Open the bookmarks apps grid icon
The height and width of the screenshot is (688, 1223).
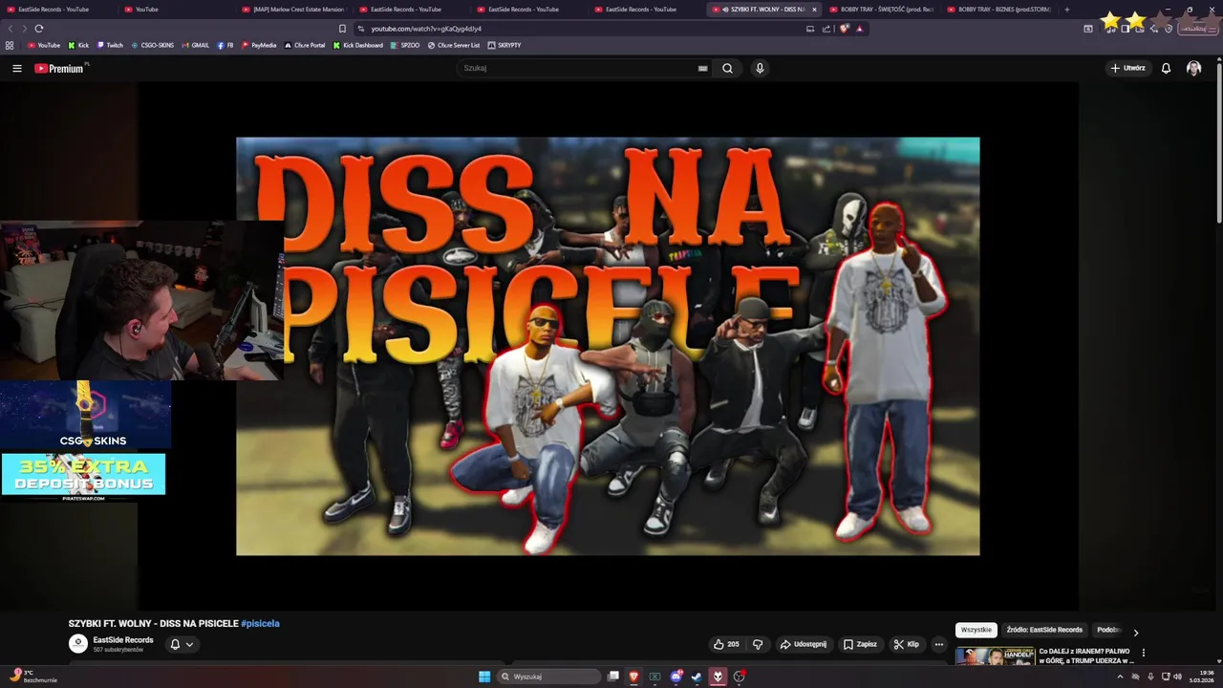coord(10,45)
